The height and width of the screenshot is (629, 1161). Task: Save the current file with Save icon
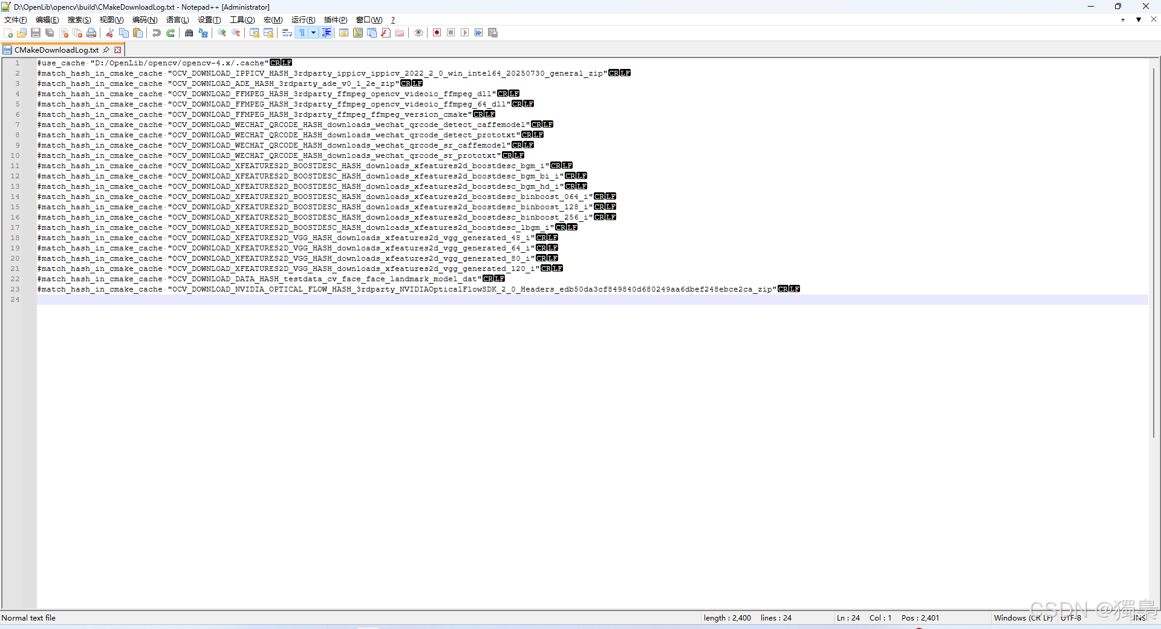tap(36, 33)
